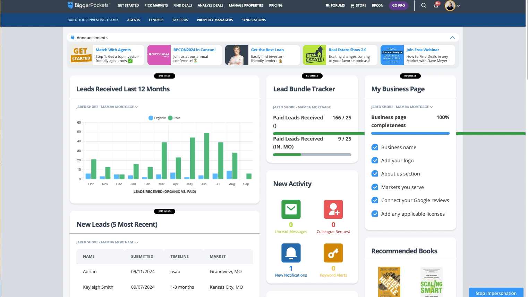
Task: Open the Unread Messages envelope icon
Action: click(291, 209)
